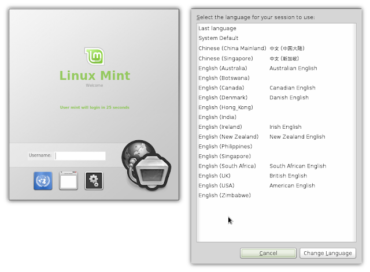Screen dimensions: 370x272
Task: Select English (Ireland) language row
Action: 220,127
